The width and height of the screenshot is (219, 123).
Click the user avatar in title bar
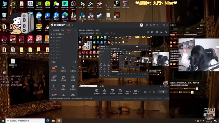tap(141, 25)
